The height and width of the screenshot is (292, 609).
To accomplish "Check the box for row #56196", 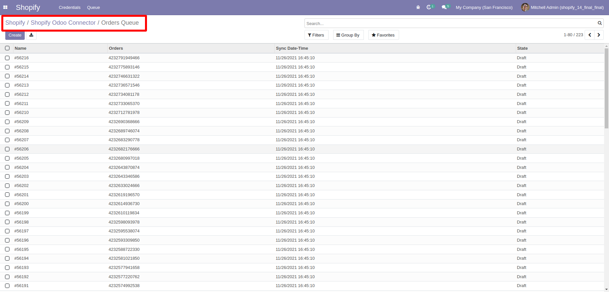I will tap(7, 240).
